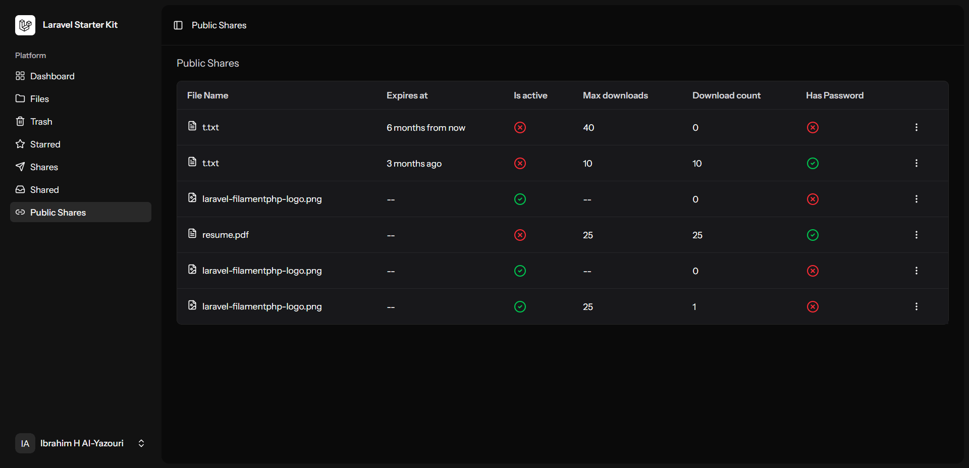969x468 pixels.
Task: Click image file icon in row with 25 max downloads, count 1
Action: [192, 305]
